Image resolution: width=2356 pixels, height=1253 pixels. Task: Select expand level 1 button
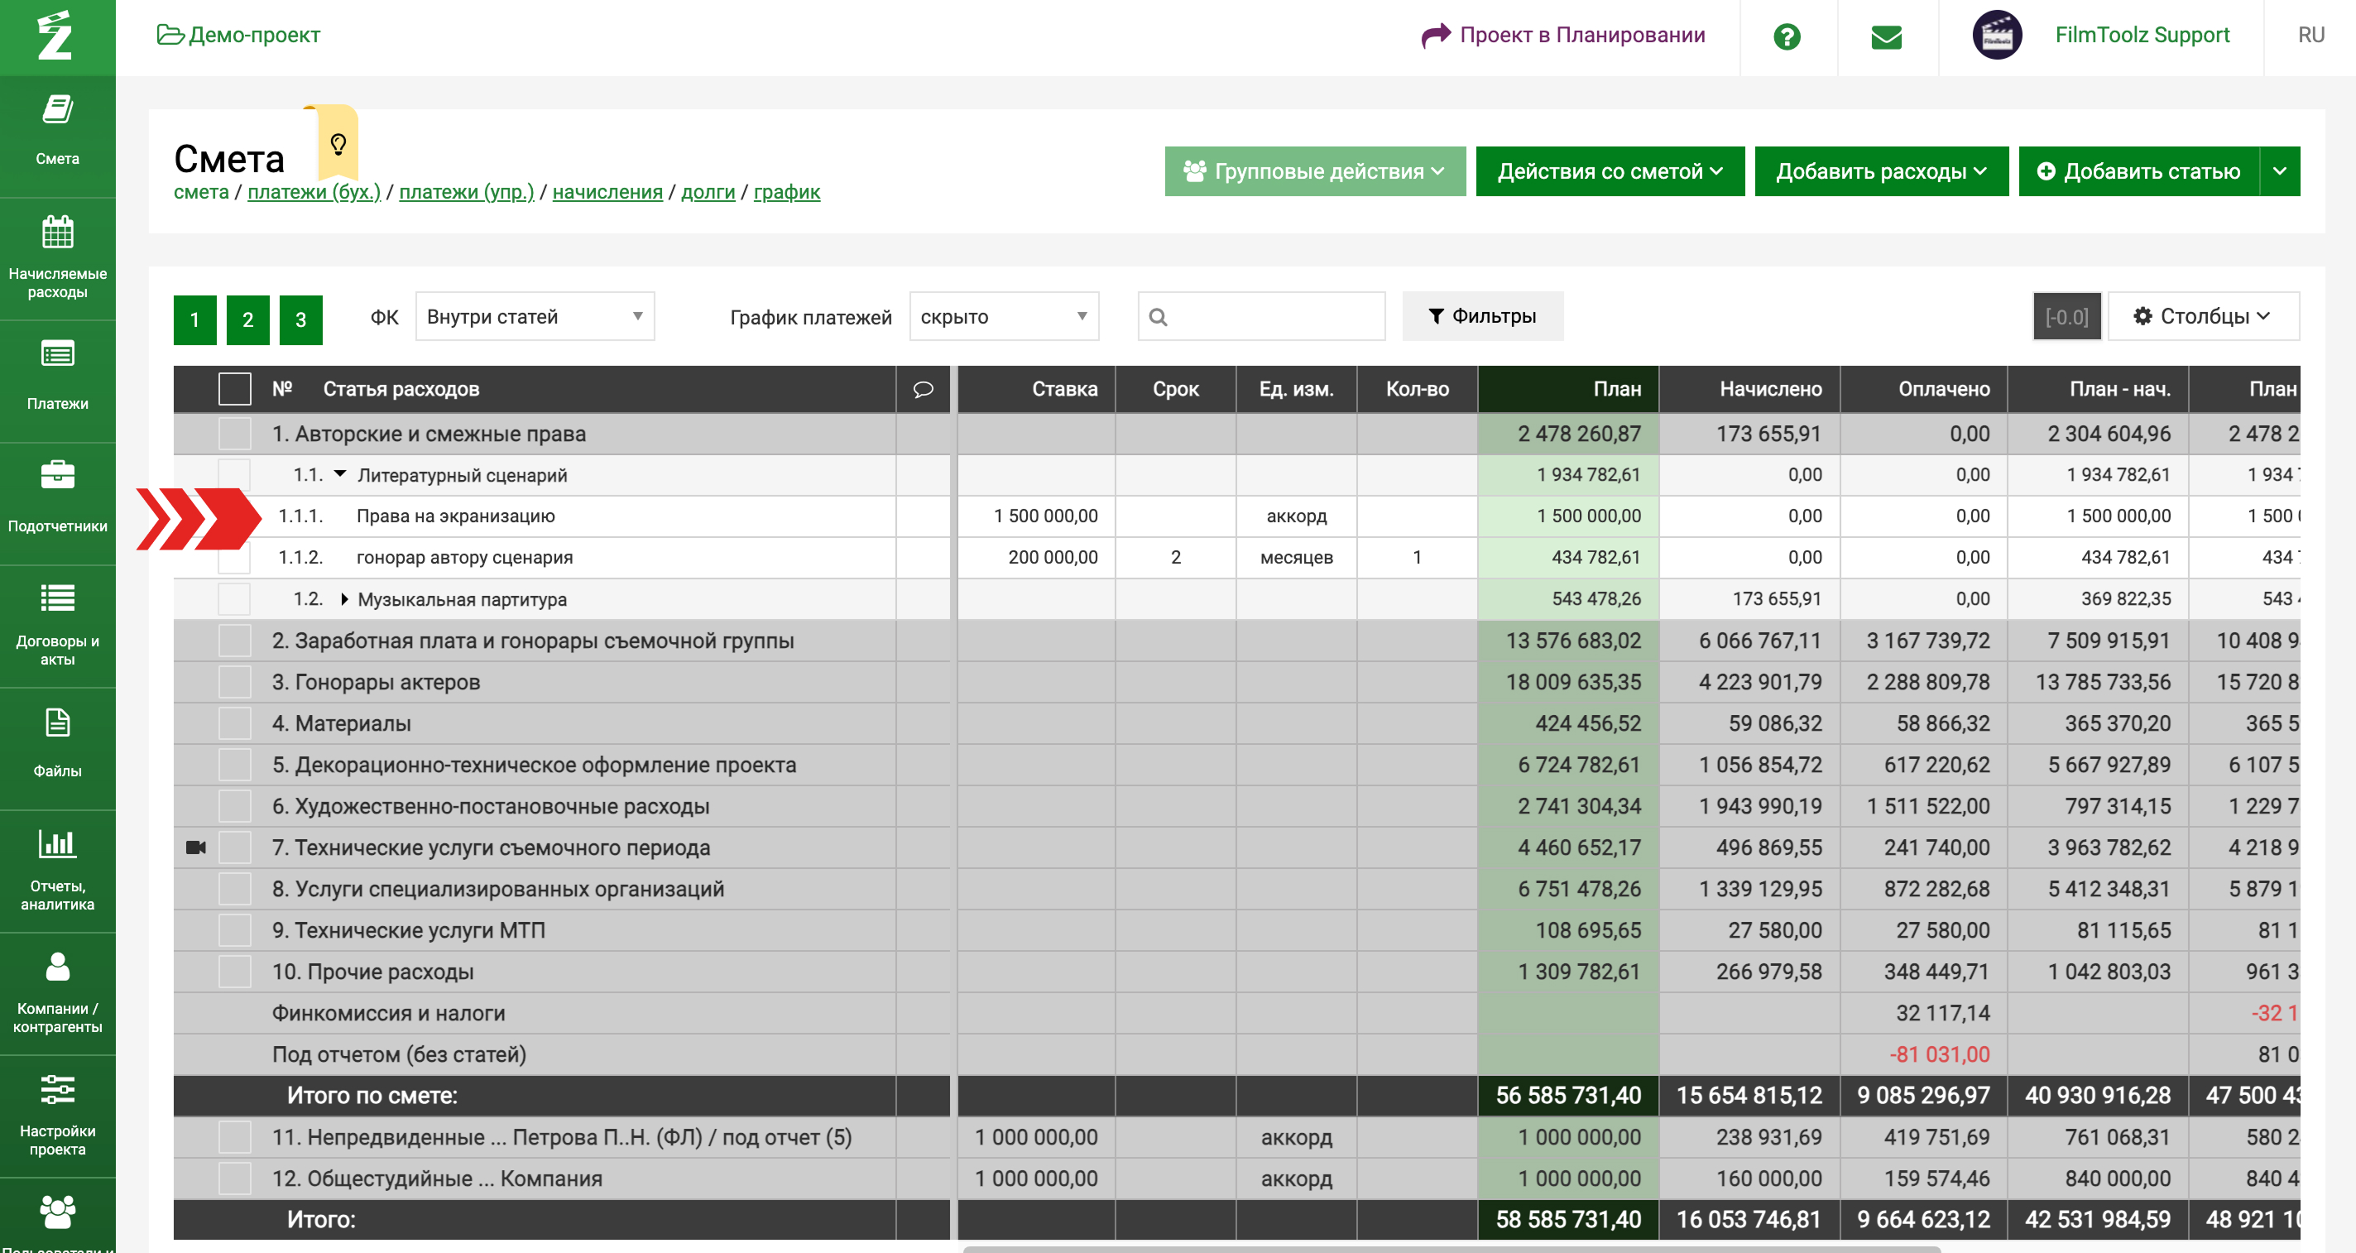coord(194,320)
